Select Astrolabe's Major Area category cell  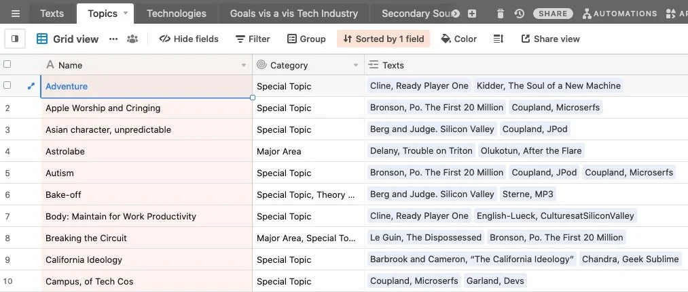click(x=308, y=151)
